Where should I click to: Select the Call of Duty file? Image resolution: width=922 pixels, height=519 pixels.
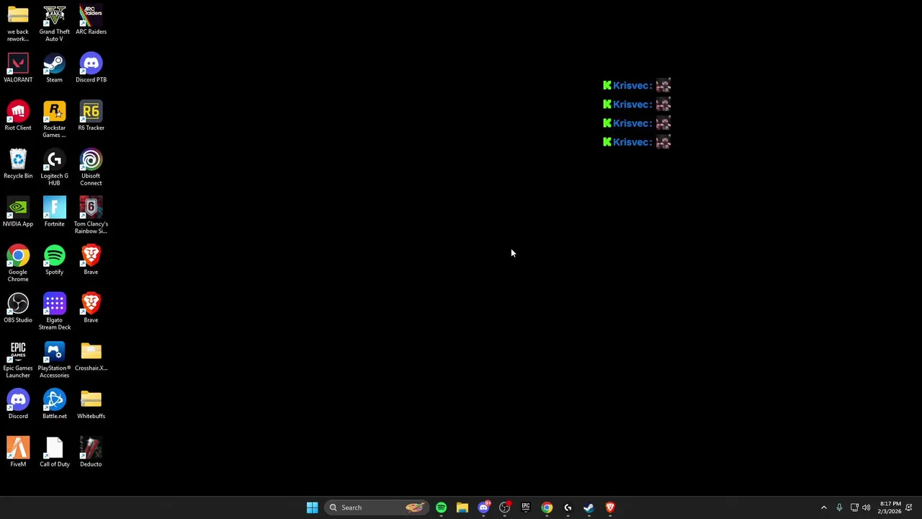pos(54,453)
